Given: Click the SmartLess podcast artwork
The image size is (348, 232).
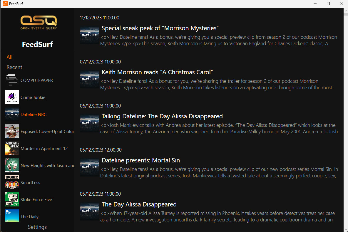Looking at the screenshot, I should pos(12,182).
